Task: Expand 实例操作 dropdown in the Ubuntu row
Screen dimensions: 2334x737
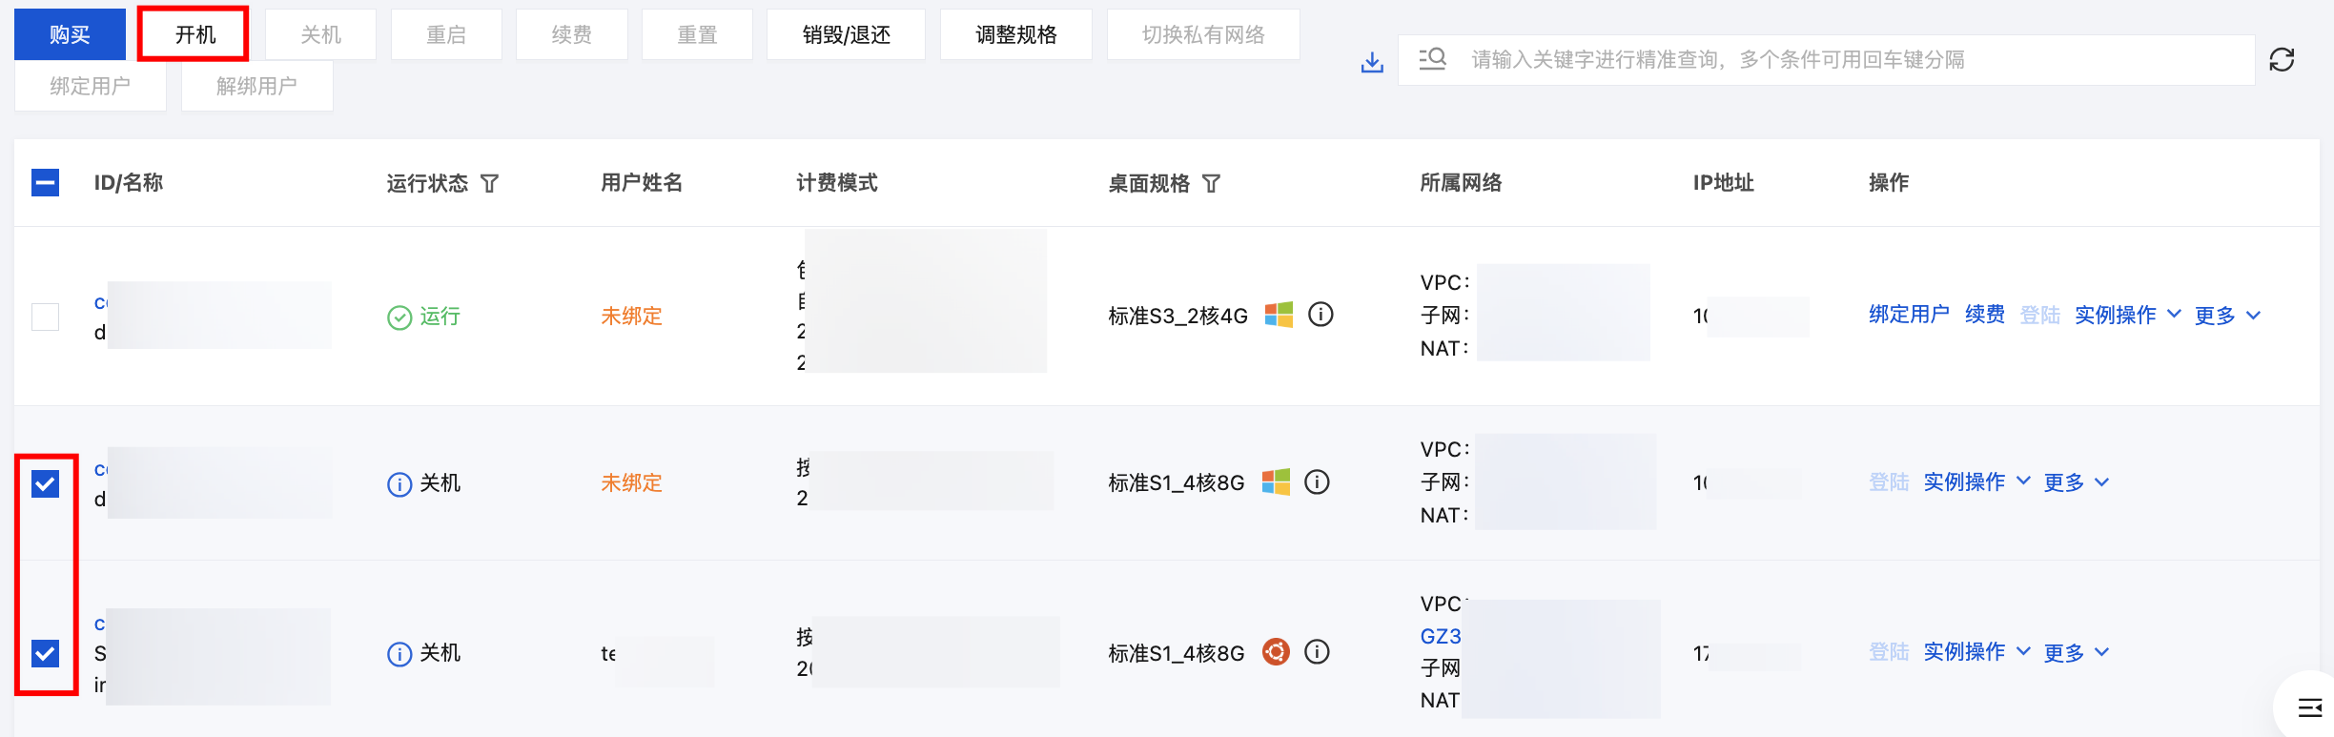Action: point(1976,652)
